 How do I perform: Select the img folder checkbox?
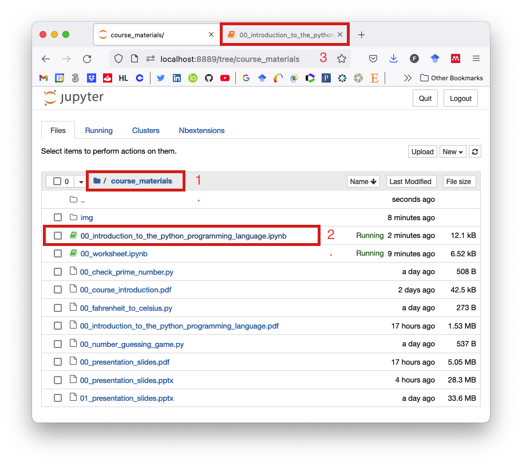pyautogui.click(x=58, y=217)
